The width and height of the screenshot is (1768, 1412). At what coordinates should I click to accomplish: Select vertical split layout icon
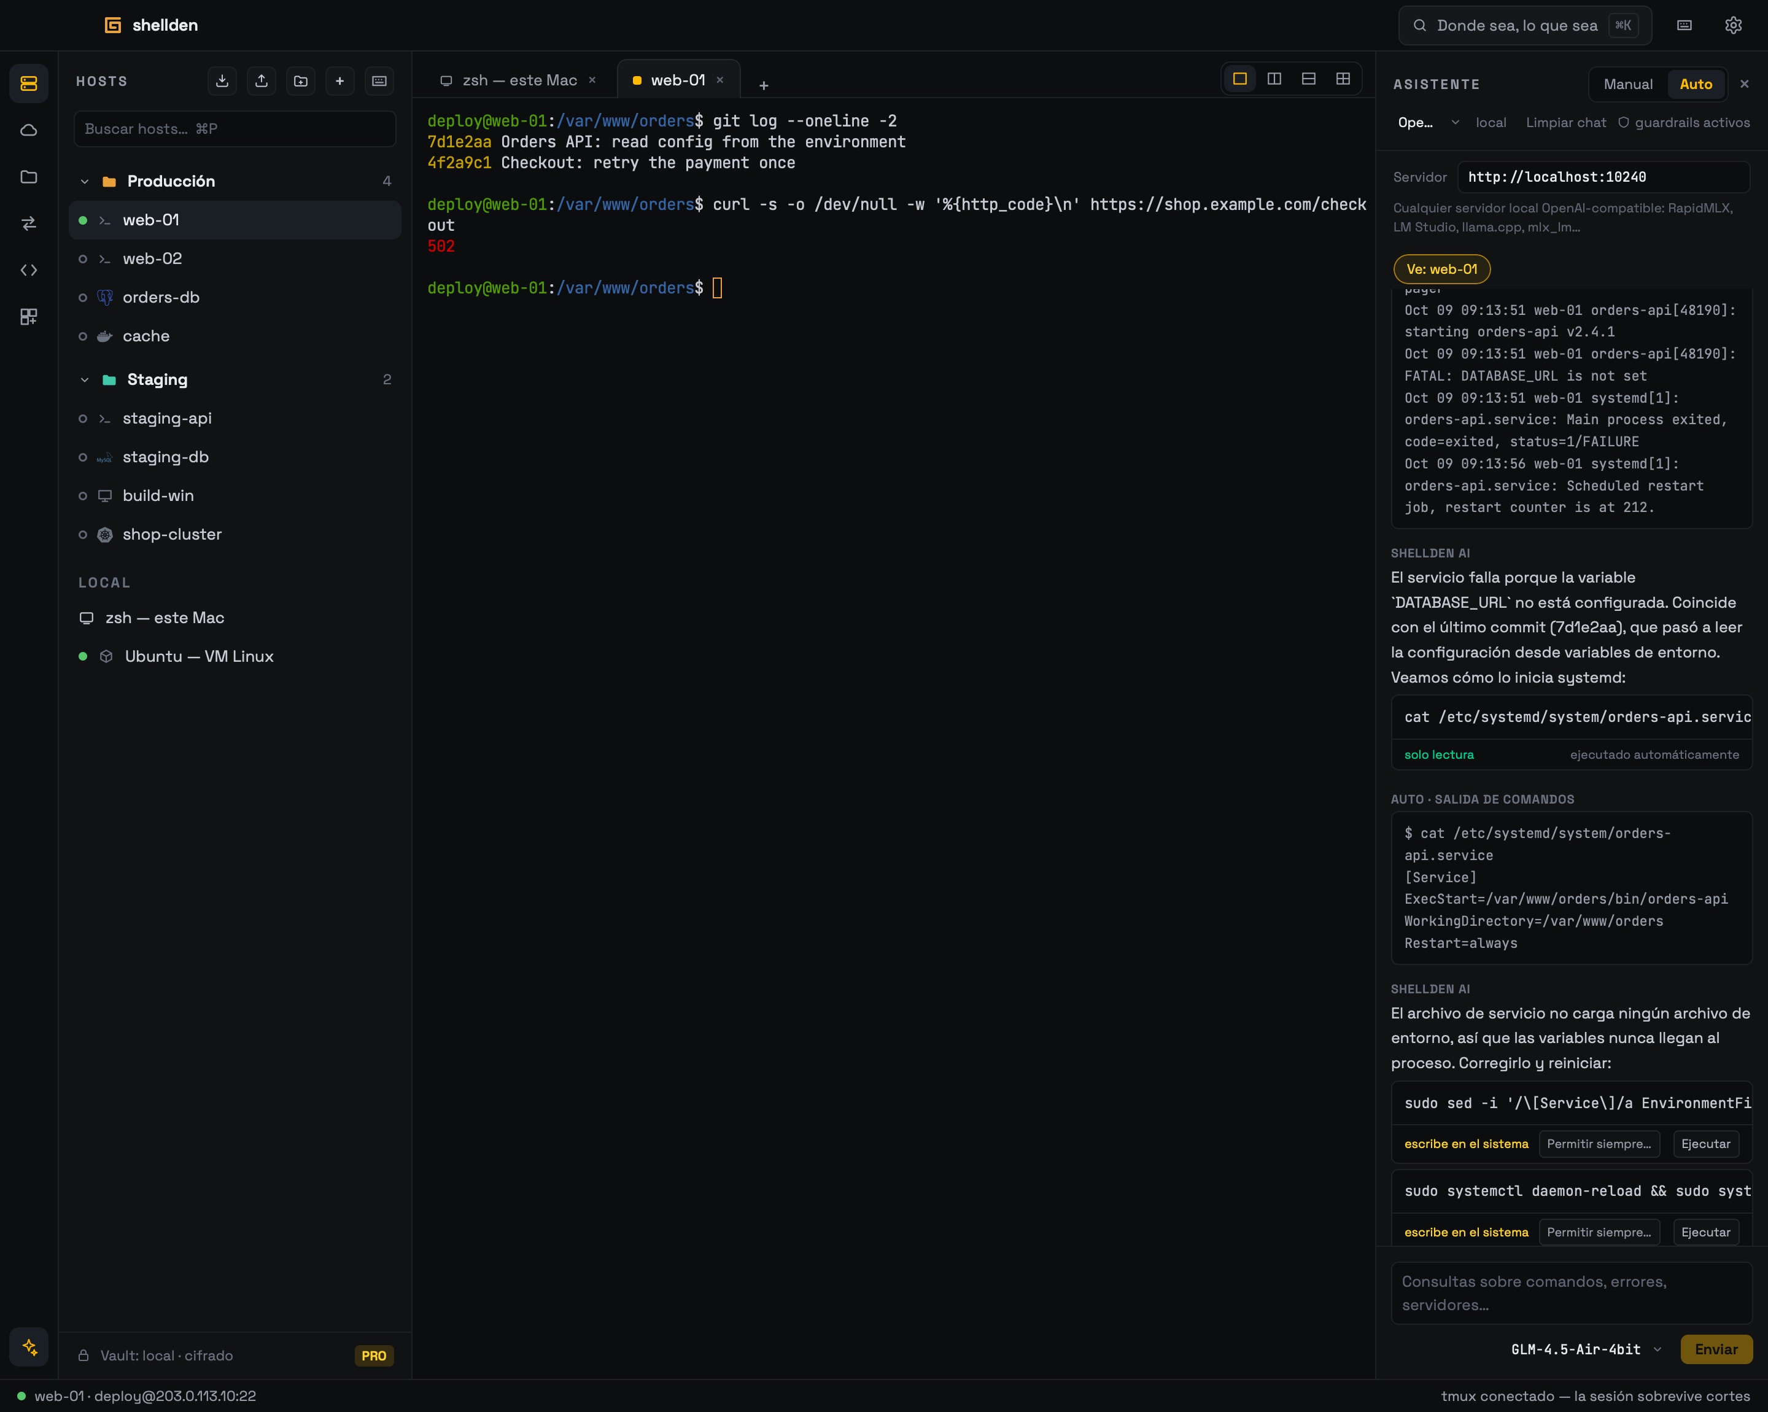[1274, 79]
